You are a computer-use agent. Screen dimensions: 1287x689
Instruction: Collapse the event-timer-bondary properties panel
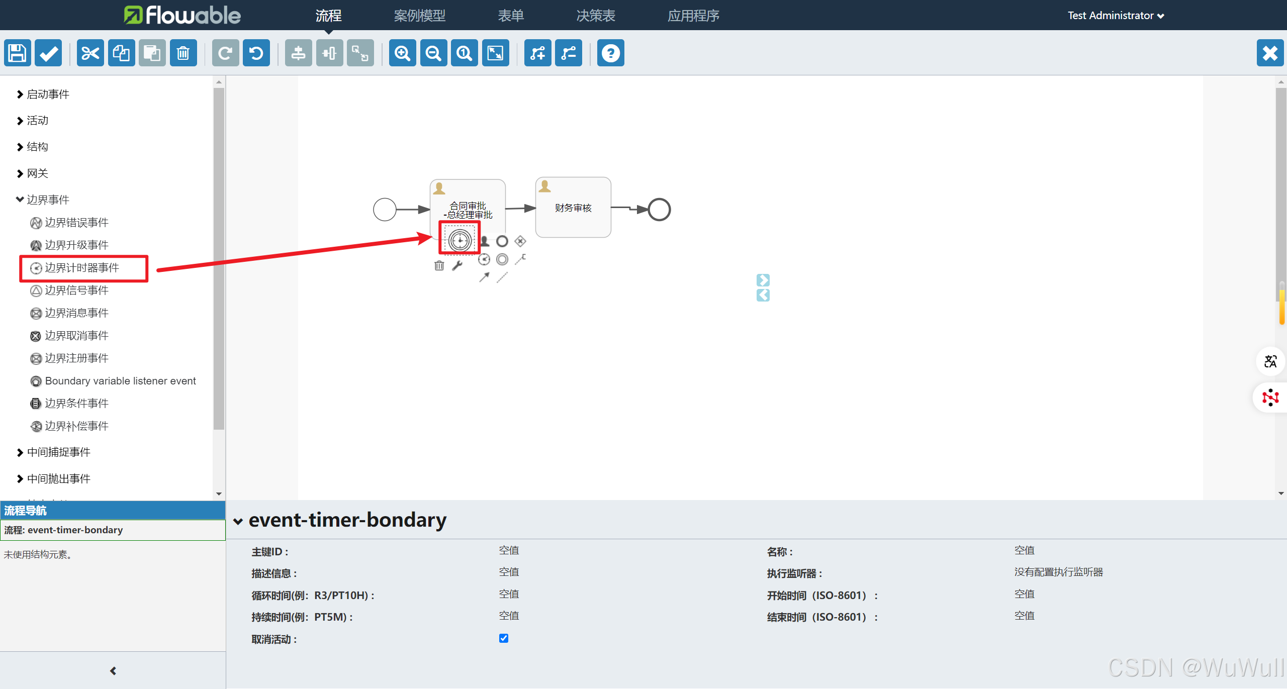tap(238, 521)
